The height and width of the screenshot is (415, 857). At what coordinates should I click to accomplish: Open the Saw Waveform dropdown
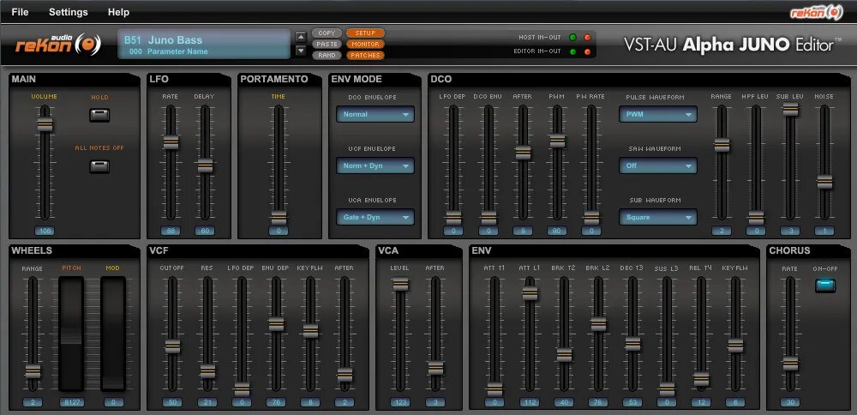(x=658, y=165)
